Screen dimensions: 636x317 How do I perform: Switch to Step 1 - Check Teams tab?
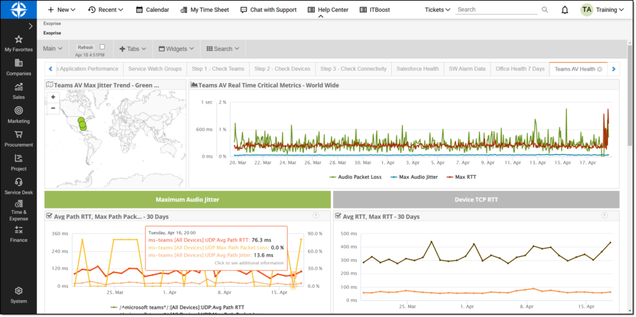pyautogui.click(x=218, y=69)
